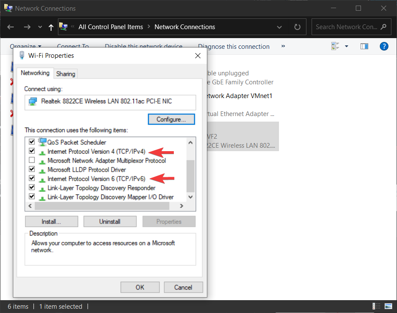Viewport: 397px width, 313px height.
Task: Toggle the preview pane icon
Action: pos(364,46)
